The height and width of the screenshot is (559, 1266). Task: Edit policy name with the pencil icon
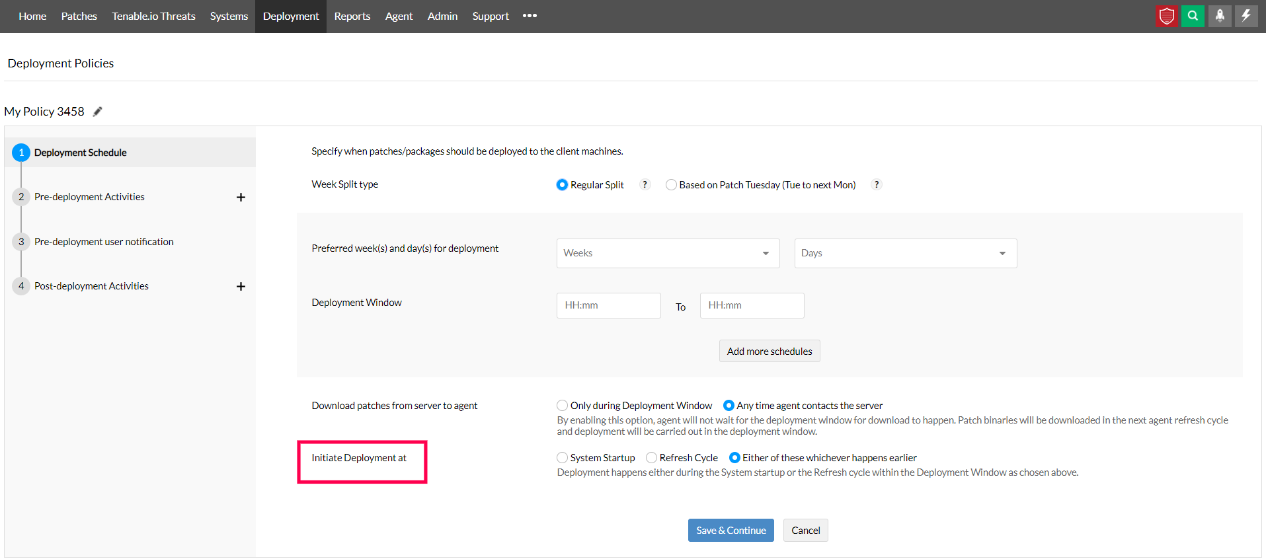click(98, 112)
